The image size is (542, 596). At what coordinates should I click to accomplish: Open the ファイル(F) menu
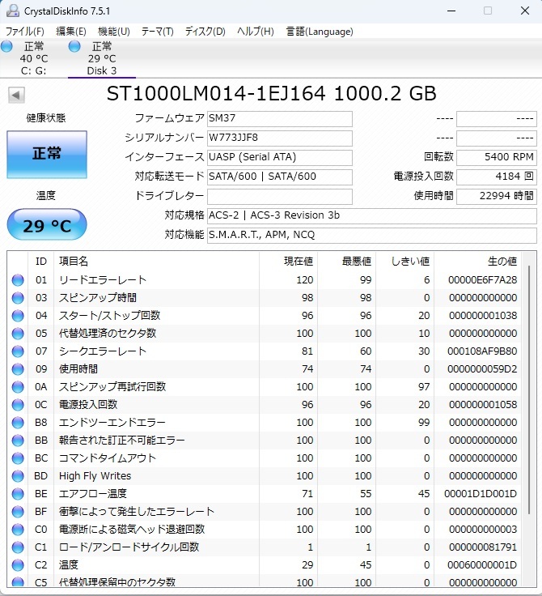tap(25, 31)
